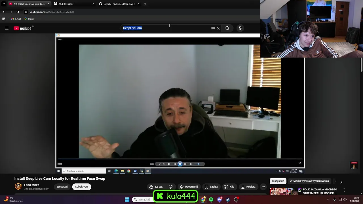
Task: Adjust volume slider in recorded Media Player
Action: click(x=198, y=164)
